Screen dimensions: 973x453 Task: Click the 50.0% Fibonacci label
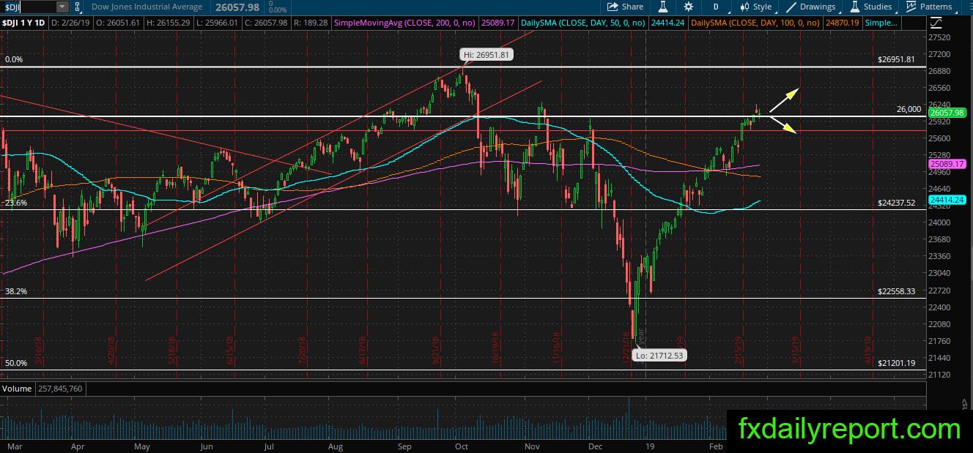coord(16,363)
